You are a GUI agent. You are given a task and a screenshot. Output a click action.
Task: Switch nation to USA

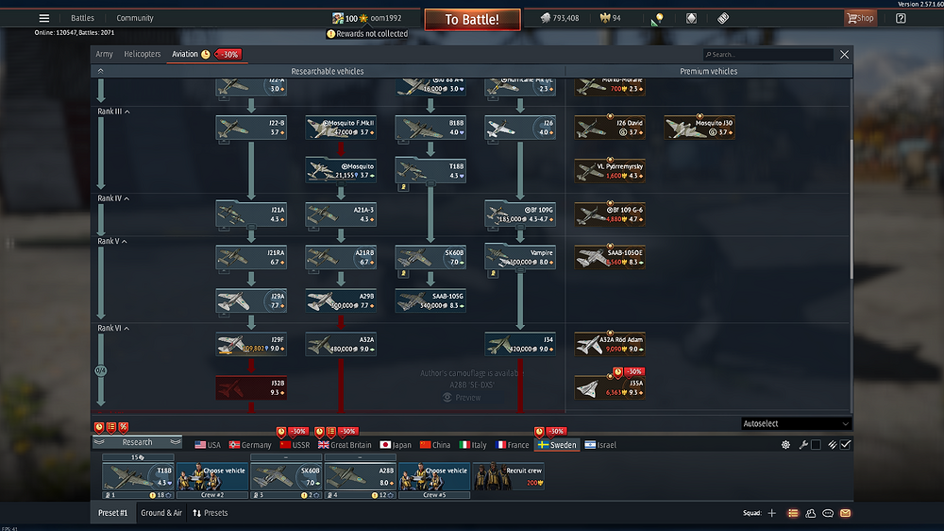pos(208,445)
